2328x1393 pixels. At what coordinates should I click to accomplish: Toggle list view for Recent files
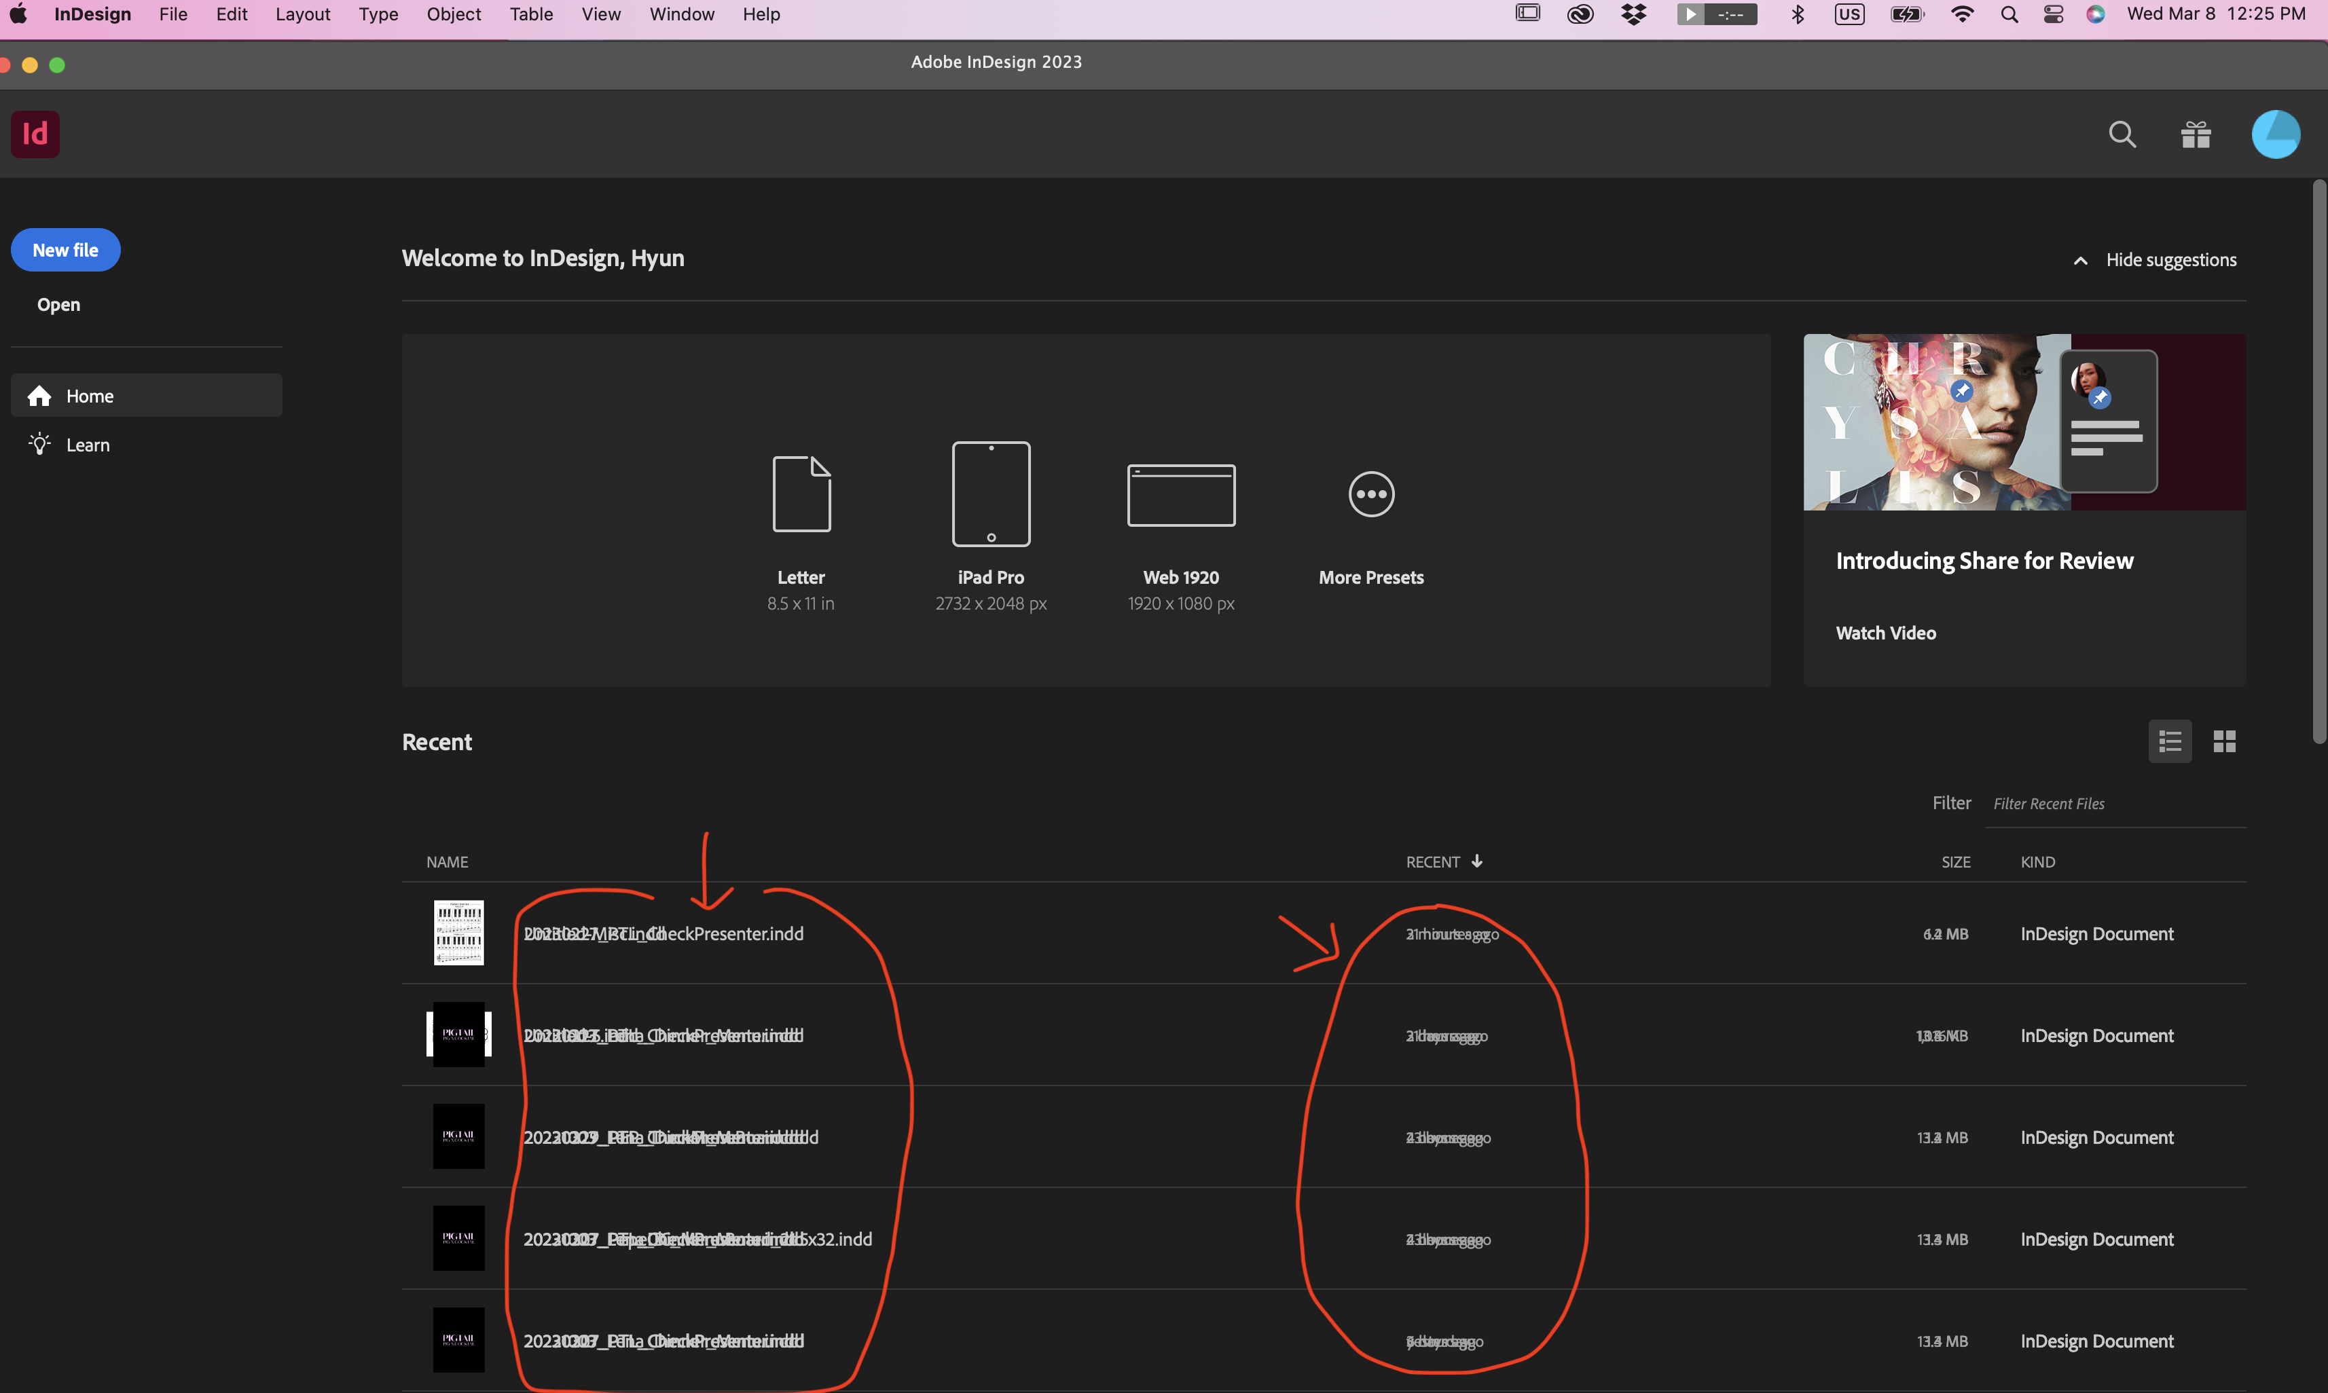[x=2170, y=741]
